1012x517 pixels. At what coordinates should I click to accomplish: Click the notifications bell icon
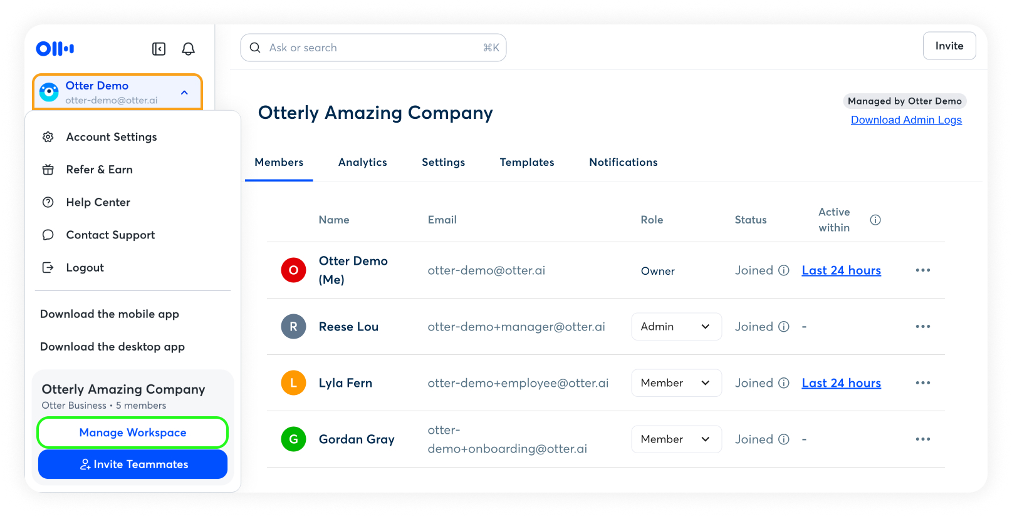(x=188, y=49)
